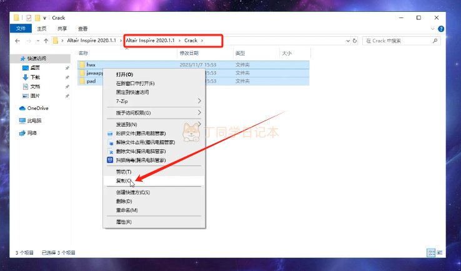Click hwx date 2023/11/7 15:53
The width and height of the screenshot is (461, 271).
(197, 65)
